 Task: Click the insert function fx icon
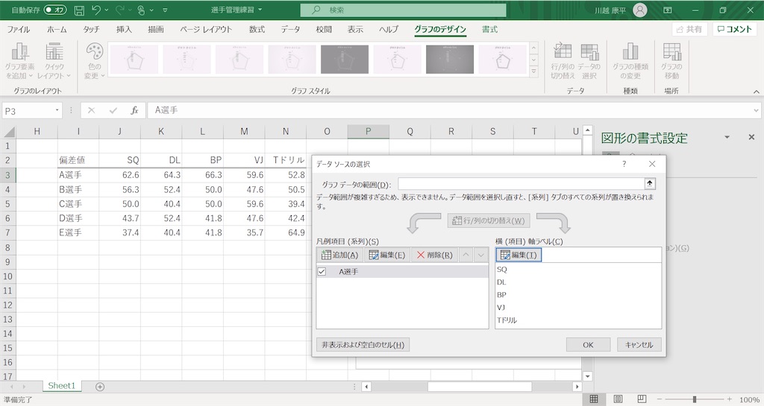(134, 110)
